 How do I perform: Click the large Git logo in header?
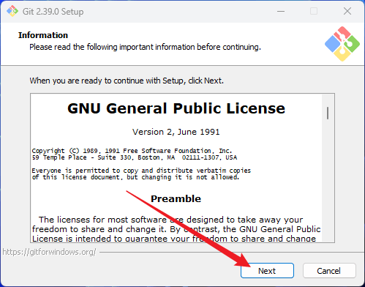click(x=342, y=44)
